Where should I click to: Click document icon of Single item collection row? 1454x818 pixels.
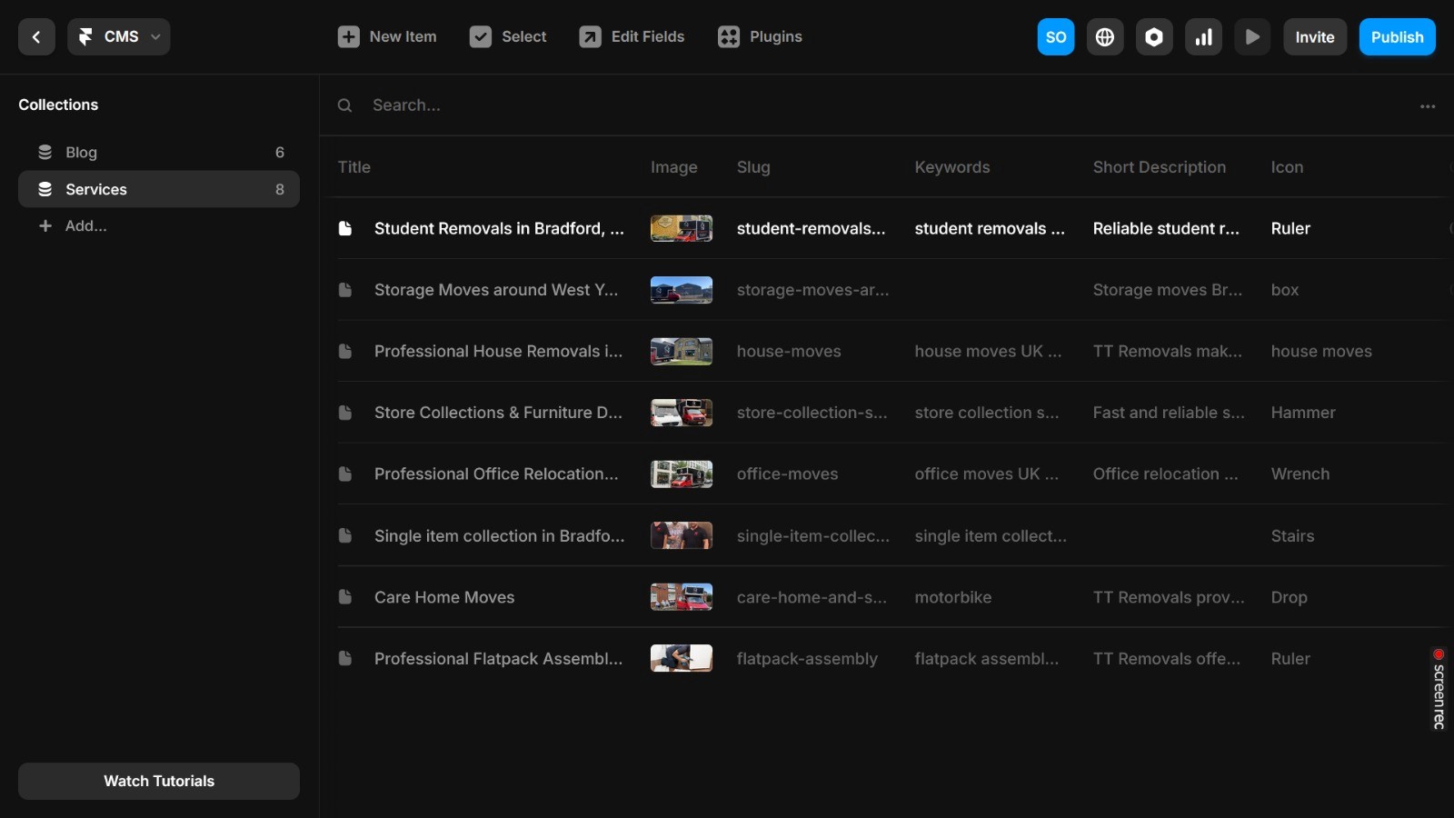[345, 535]
